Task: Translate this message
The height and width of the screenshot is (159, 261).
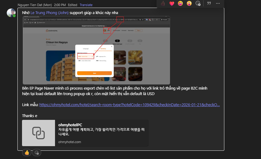Action: click(x=86, y=5)
